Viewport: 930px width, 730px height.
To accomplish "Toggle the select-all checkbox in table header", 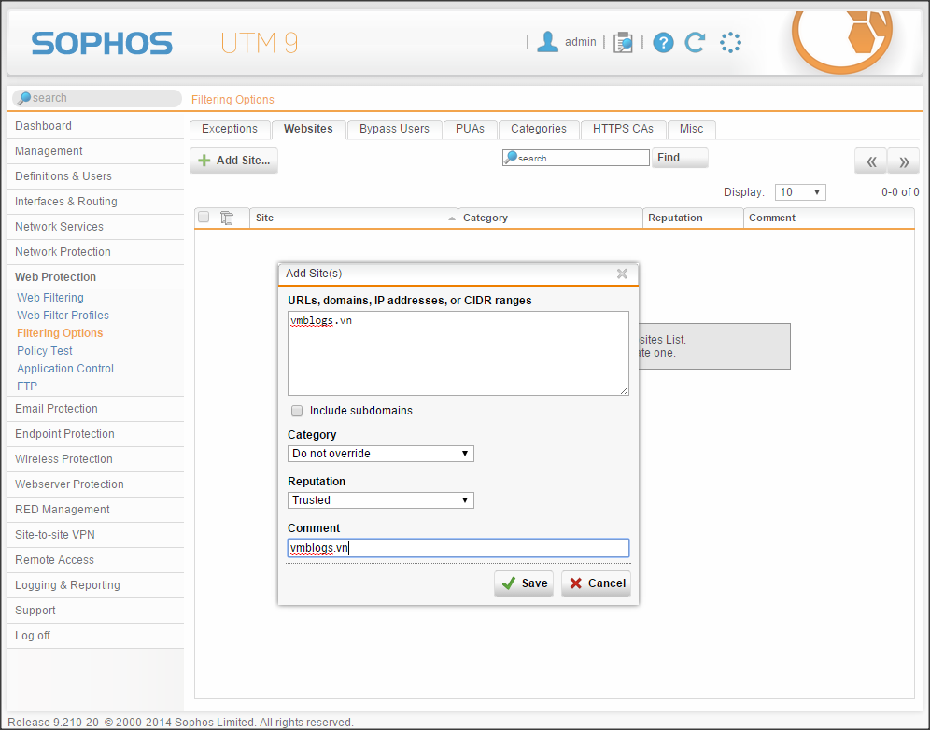I will coord(204,218).
